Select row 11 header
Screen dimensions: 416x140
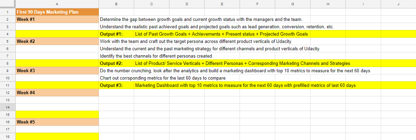pos(7,86)
